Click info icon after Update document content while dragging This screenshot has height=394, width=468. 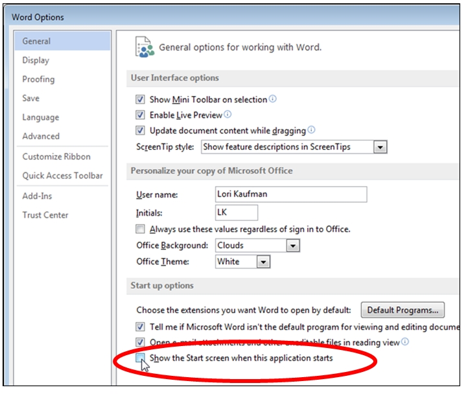tap(311, 130)
